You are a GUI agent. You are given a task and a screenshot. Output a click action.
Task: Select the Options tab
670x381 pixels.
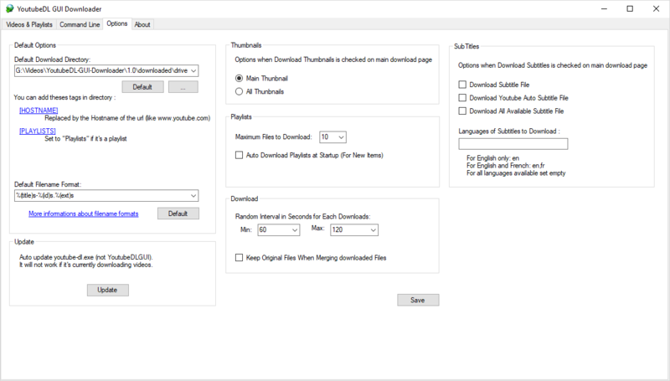point(117,24)
